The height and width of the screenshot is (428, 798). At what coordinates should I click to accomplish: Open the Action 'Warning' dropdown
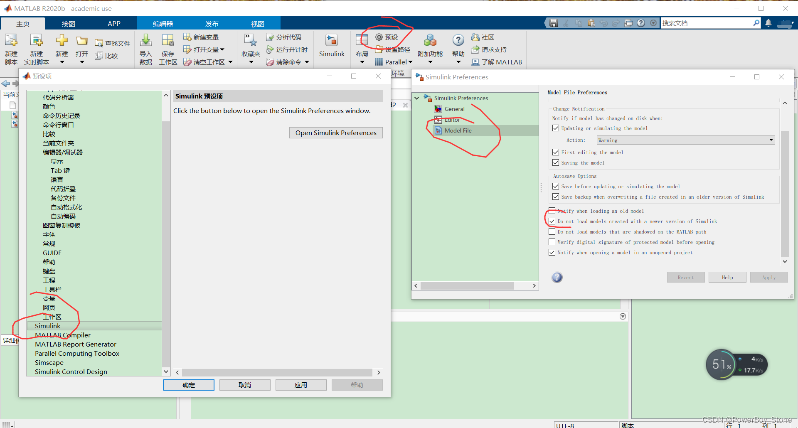pos(686,140)
